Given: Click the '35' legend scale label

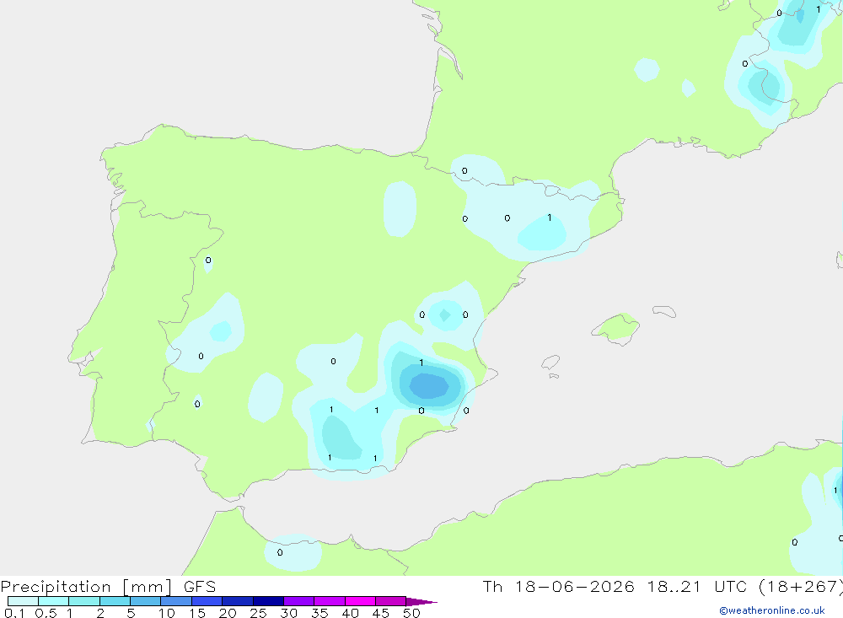Looking at the screenshot, I should coord(319,613).
